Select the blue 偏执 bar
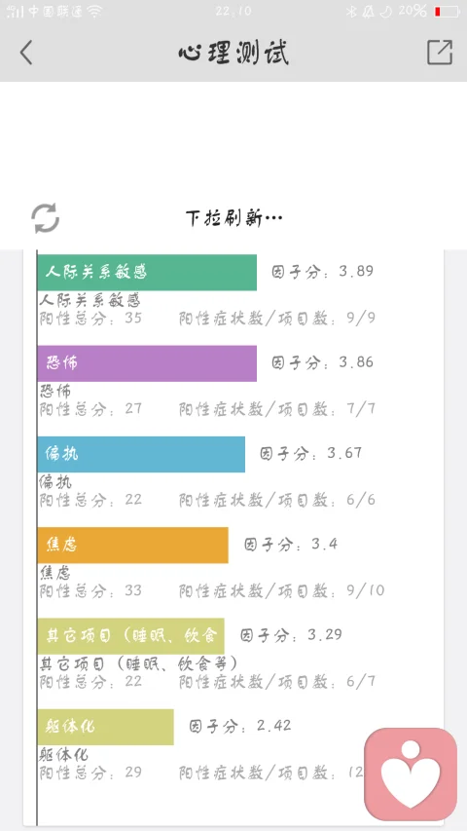The width and height of the screenshot is (467, 831). [x=141, y=454]
